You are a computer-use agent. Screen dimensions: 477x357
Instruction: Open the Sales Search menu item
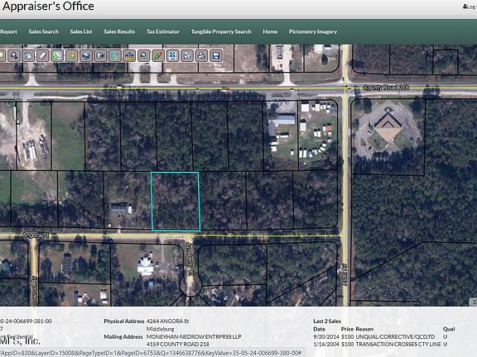(x=44, y=31)
